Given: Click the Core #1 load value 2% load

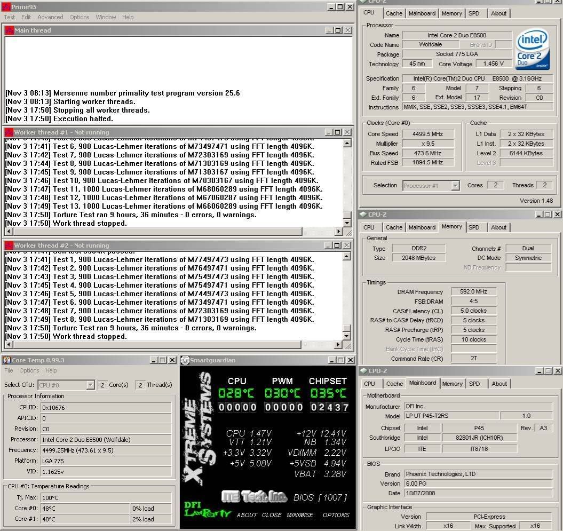Looking at the screenshot, I should pyautogui.click(x=151, y=519).
